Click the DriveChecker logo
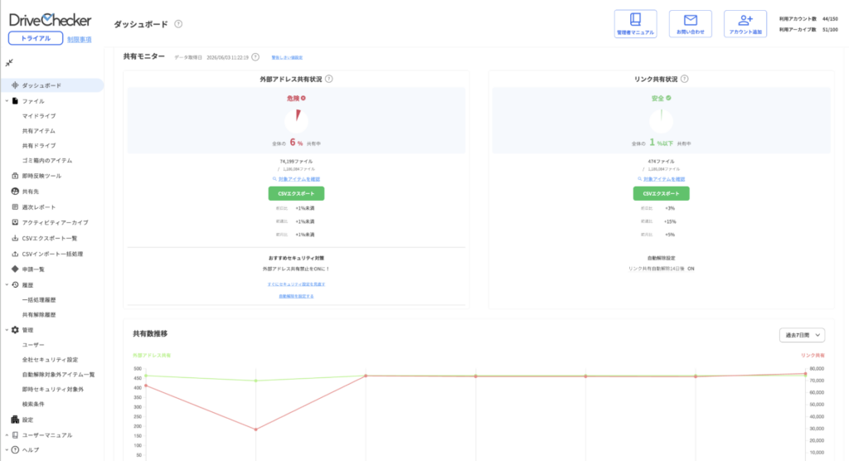 50,20
